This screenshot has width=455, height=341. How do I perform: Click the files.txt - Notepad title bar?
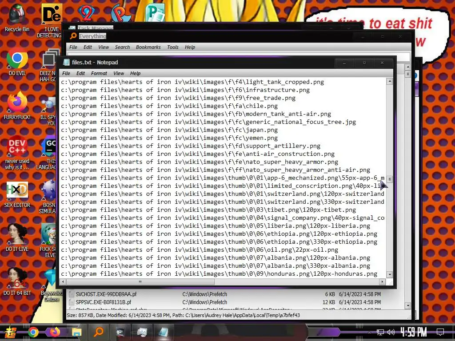click(x=197, y=62)
